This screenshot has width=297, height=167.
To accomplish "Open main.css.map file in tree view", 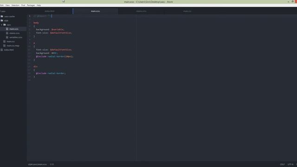I will 13,45.
